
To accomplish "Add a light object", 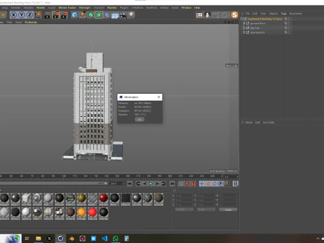I will (x=132, y=15).
